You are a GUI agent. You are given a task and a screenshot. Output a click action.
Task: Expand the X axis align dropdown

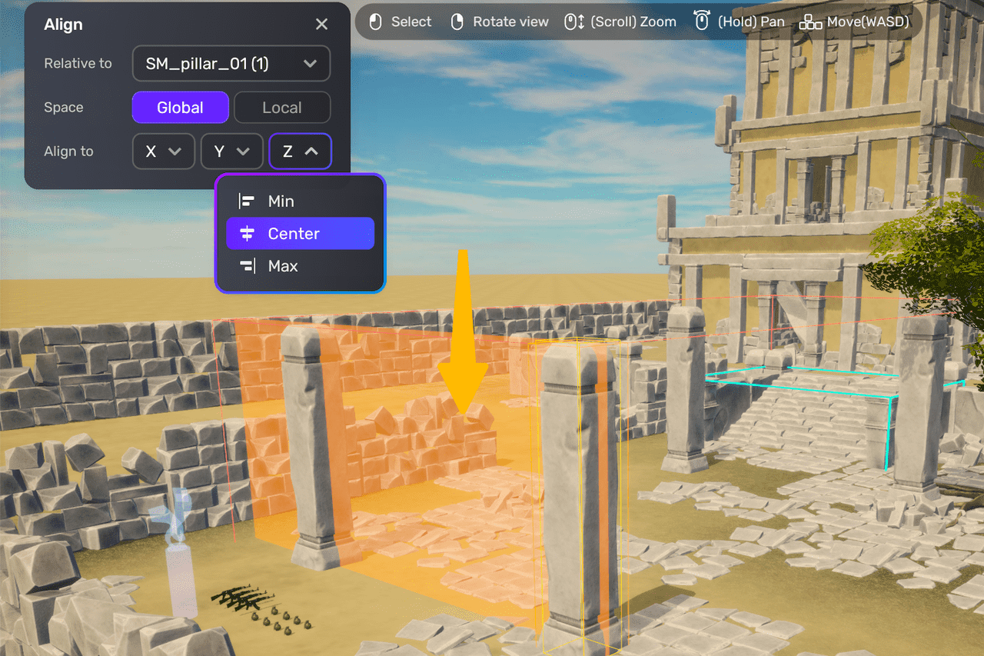[163, 152]
